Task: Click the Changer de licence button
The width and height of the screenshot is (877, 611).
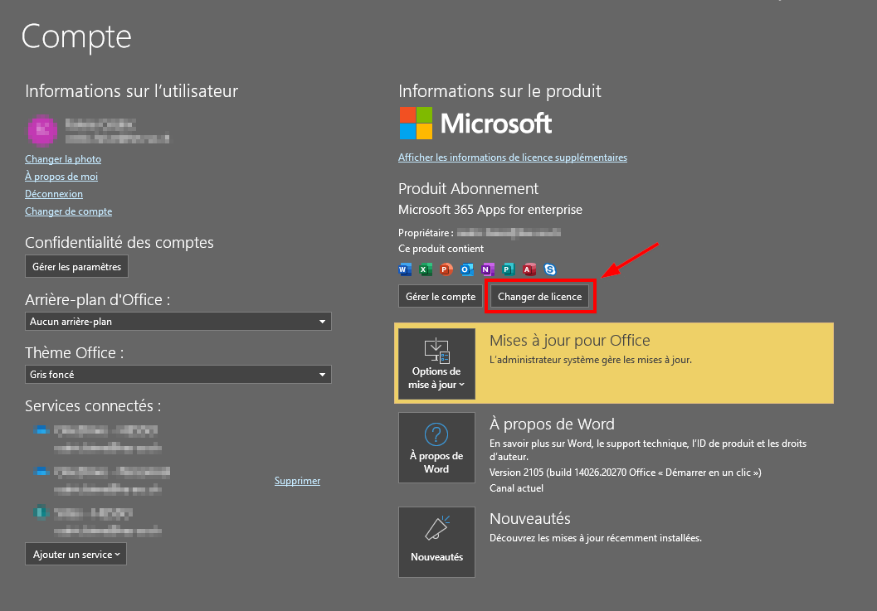Action: coord(540,296)
